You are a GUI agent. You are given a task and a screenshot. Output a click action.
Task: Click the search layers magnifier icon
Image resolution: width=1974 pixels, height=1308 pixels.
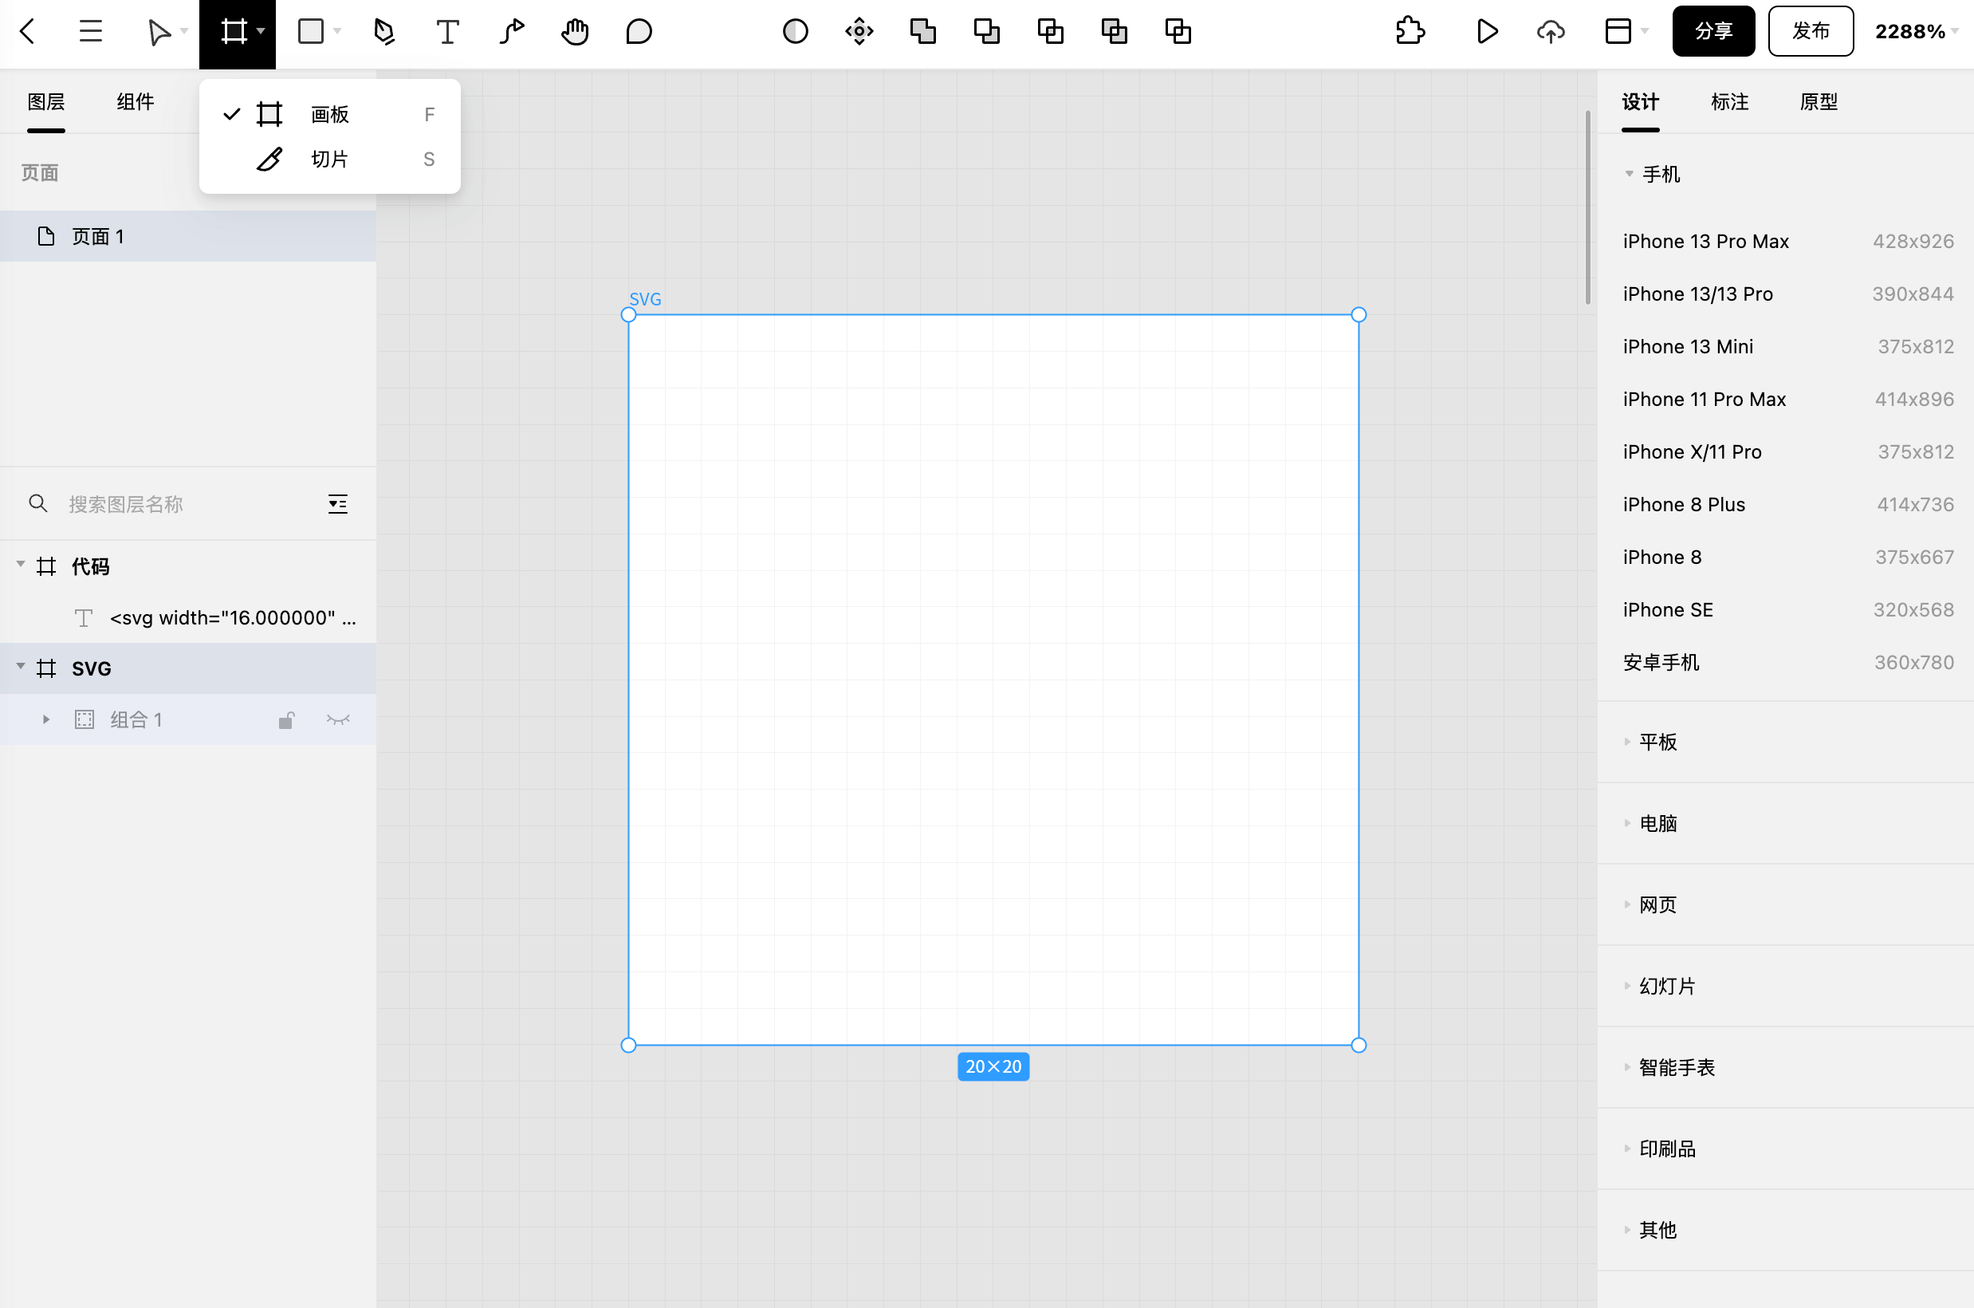[37, 503]
